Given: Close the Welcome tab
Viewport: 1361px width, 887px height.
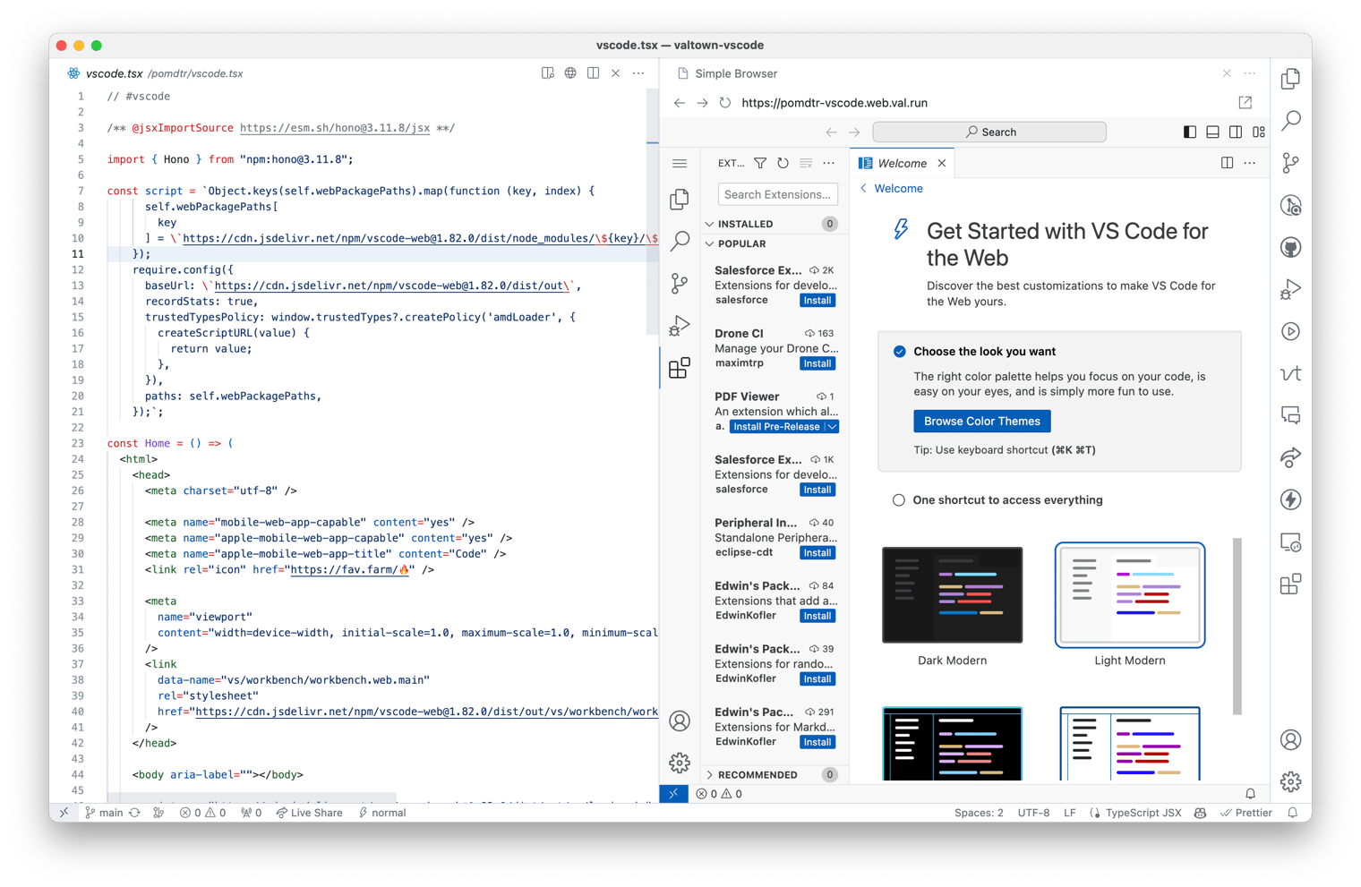Looking at the screenshot, I should pos(942,163).
